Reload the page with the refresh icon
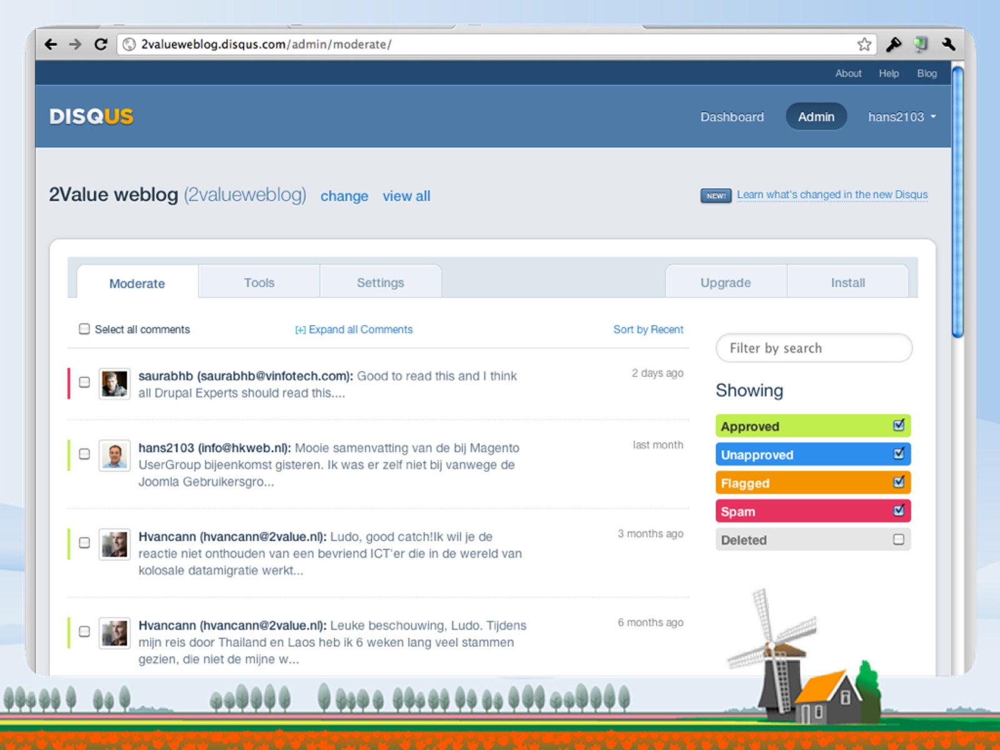The width and height of the screenshot is (1000, 750). click(101, 44)
